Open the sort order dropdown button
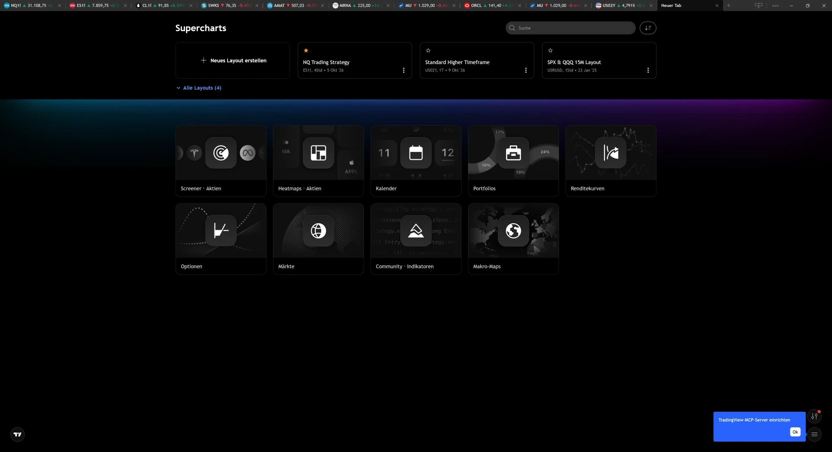The height and width of the screenshot is (452, 832). point(648,28)
